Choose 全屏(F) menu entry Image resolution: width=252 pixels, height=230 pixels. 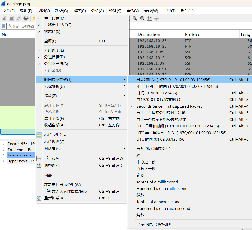coord(82,41)
